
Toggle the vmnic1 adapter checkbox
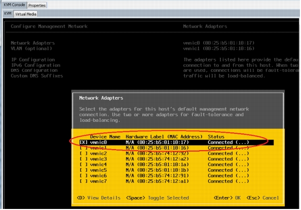click(83, 148)
